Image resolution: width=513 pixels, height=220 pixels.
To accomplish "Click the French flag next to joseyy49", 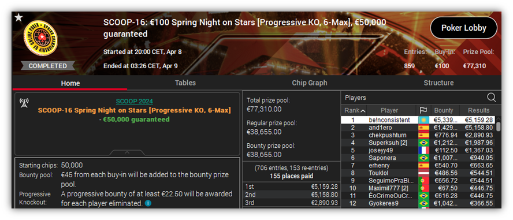I will (423, 150).
